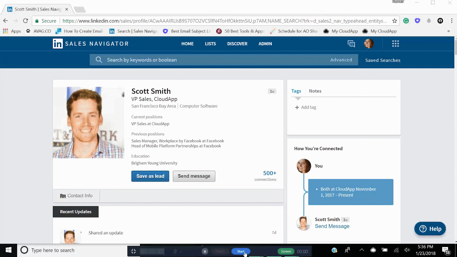Bookmark page with the star icon
The width and height of the screenshot is (457, 257).
(x=394, y=21)
